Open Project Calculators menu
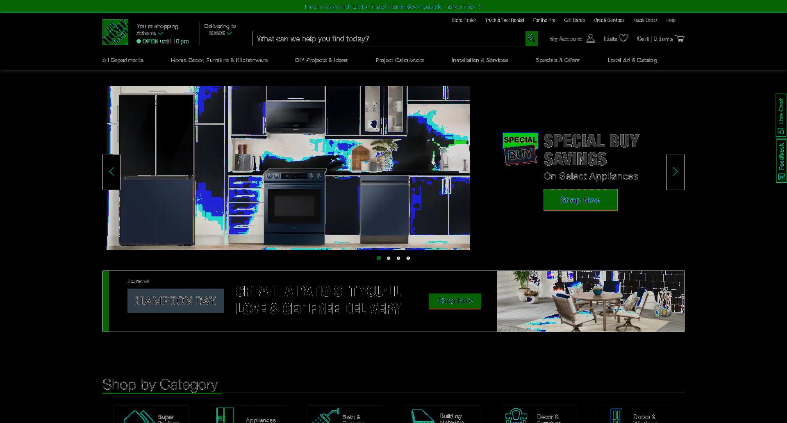 pyautogui.click(x=400, y=60)
